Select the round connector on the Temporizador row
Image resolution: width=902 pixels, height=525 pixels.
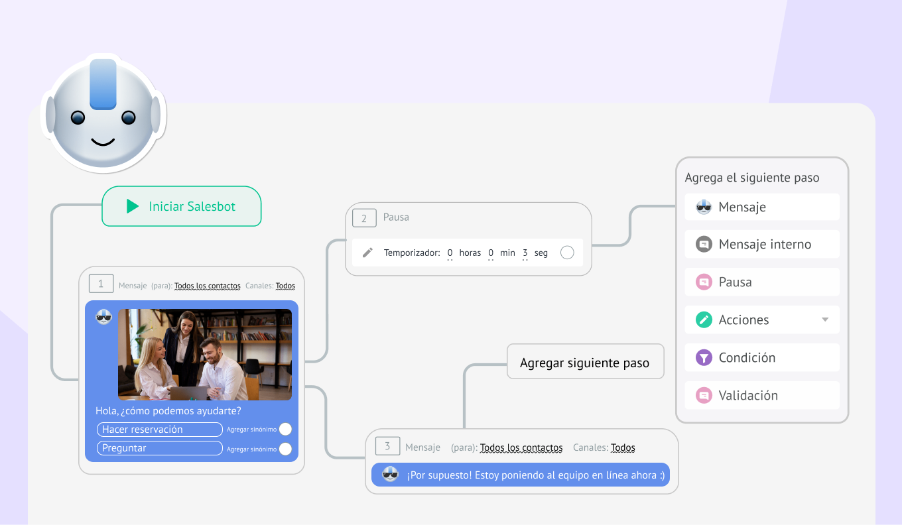coord(567,253)
